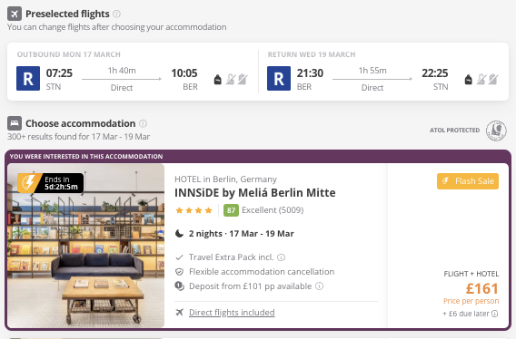This screenshot has height=339, width=516.
Task: Click the hotel lobby photo thumbnail
Action: point(86,246)
